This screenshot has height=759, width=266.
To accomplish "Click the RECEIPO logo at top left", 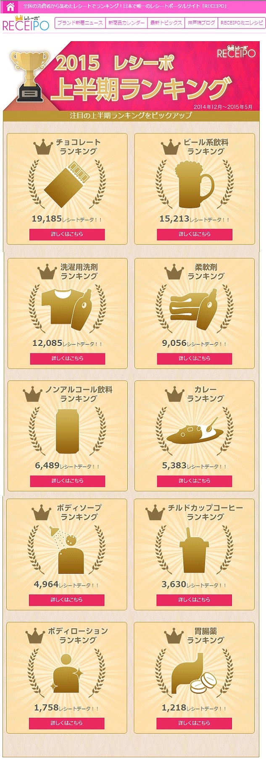I will point(26,24).
